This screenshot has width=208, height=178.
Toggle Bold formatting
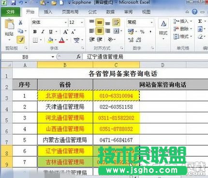(35, 31)
